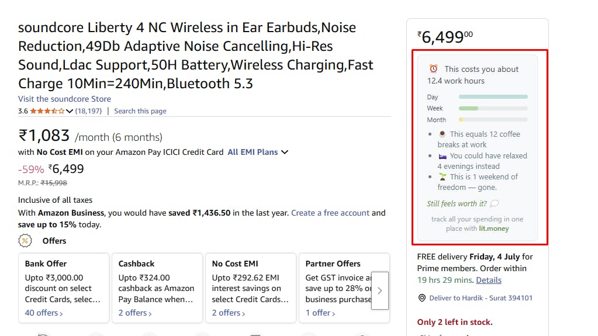Click the Search this page link

[140, 111]
